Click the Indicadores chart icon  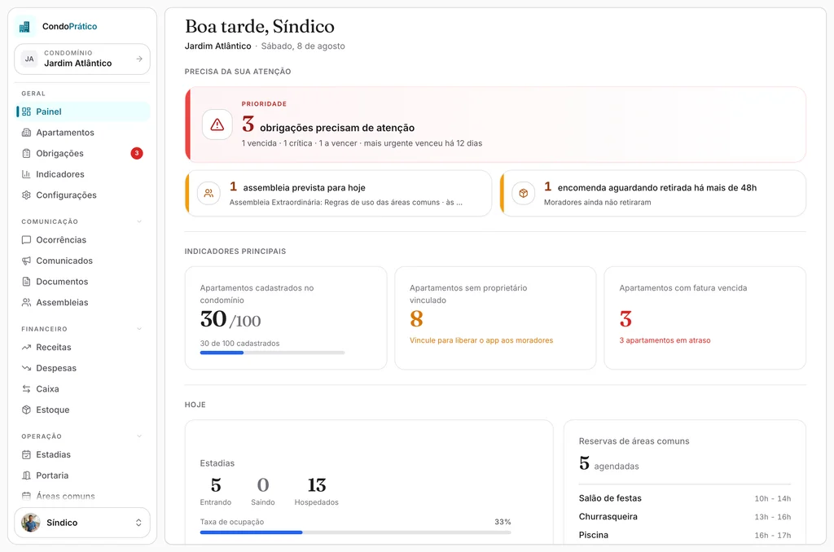coord(26,174)
